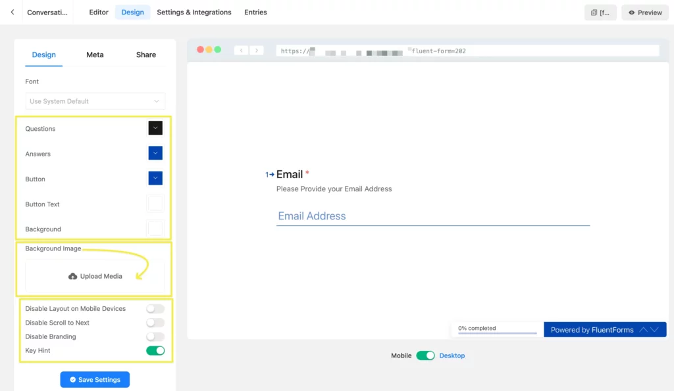This screenshot has height=391, width=674.
Task: Click the upload cloud icon
Action: [x=72, y=277]
